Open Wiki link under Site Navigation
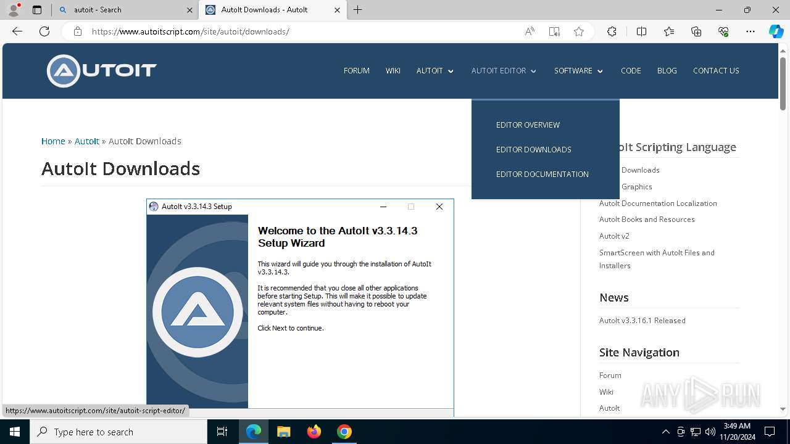790x444 pixels. tap(606, 392)
